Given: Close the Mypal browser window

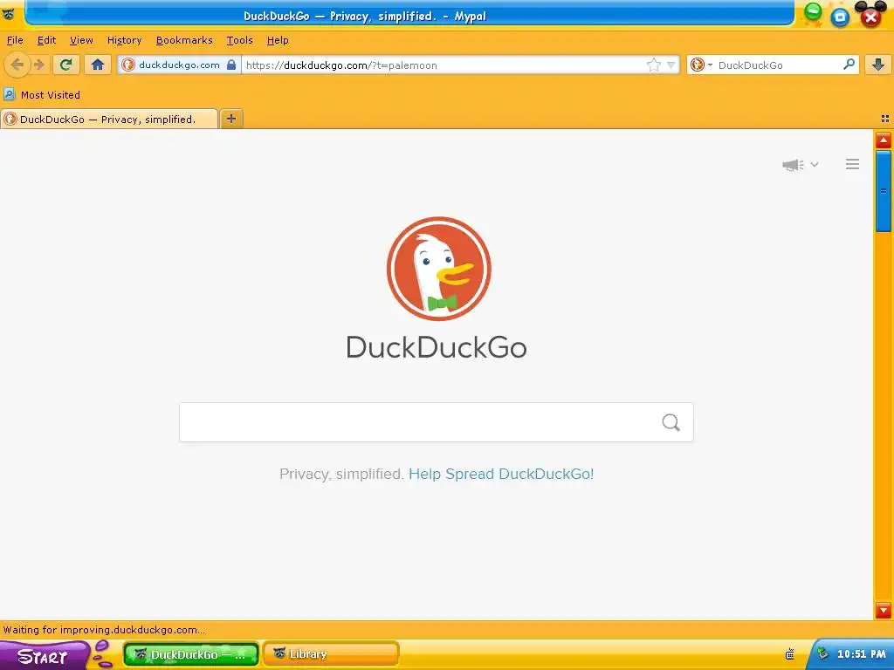Looking at the screenshot, I should 870,17.
